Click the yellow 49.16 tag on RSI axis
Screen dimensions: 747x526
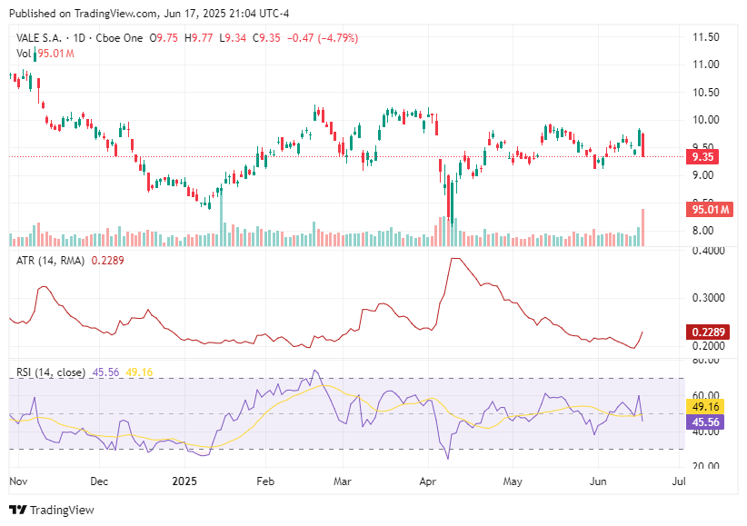pyautogui.click(x=705, y=407)
